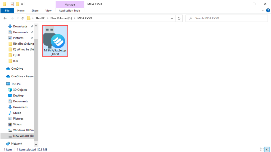Open Customize Quick Access Toolbar dropdown
Screen dimensions: 271x152
pyautogui.click(x=22, y=4)
